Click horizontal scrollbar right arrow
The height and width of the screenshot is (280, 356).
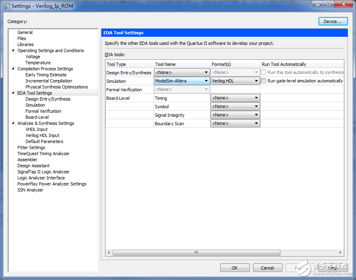click(340, 253)
